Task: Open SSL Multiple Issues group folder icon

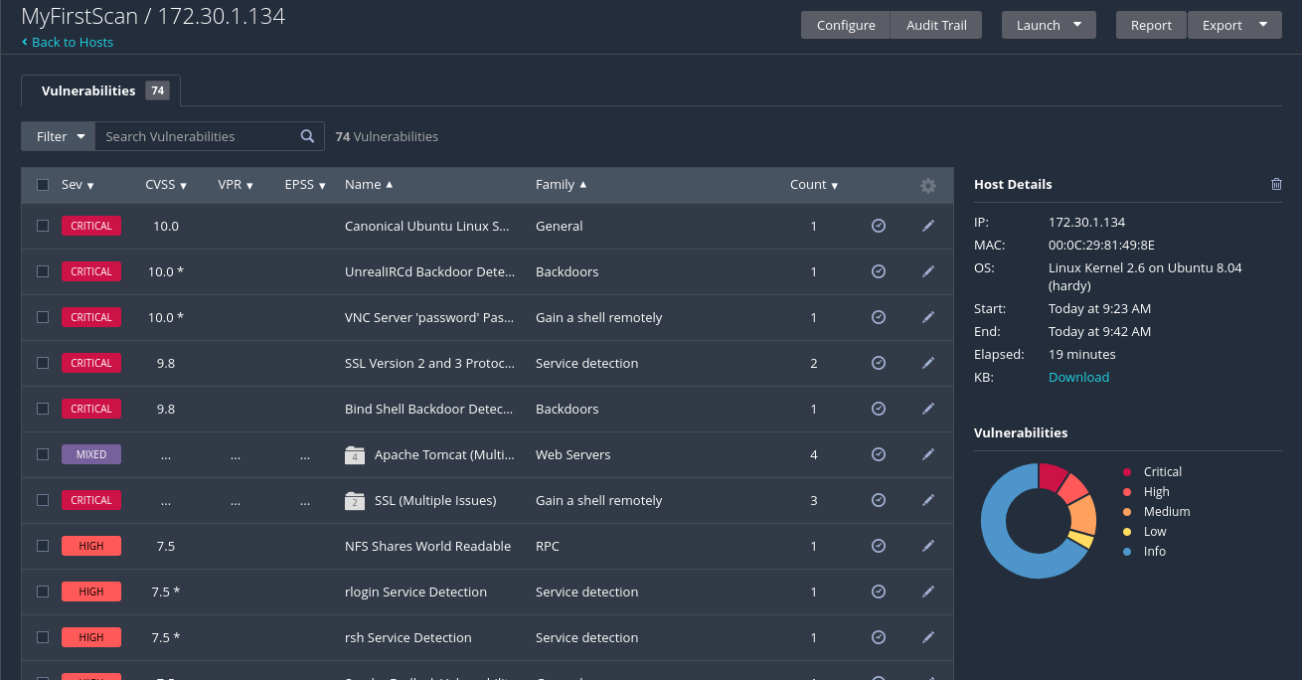Action: pos(355,501)
